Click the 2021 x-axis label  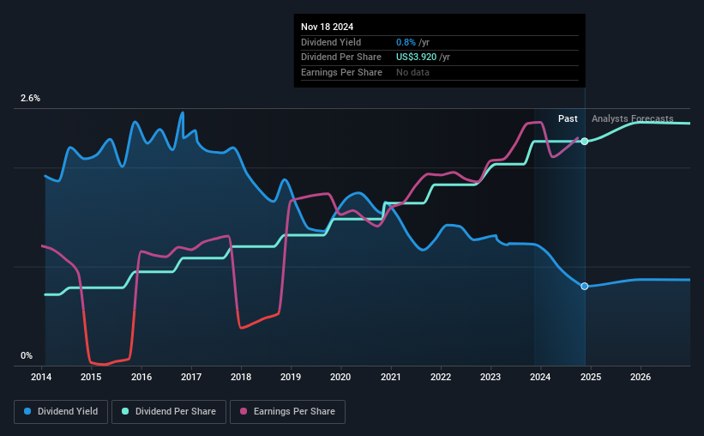pyautogui.click(x=391, y=377)
